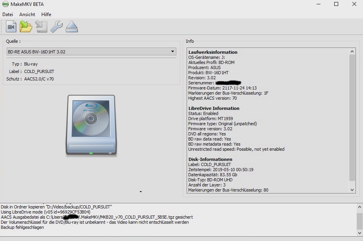Click the Highest AACS version: 70 line
Screen dimensions: 363x241
[212, 98]
